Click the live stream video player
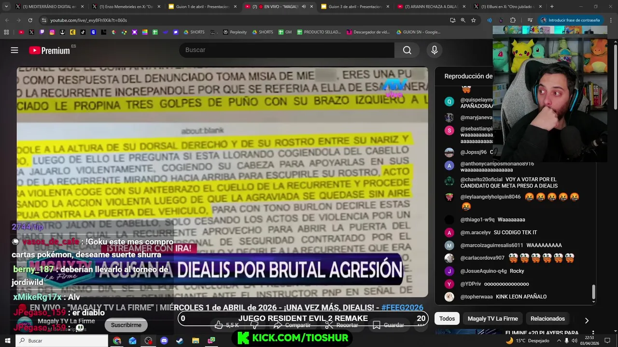The height and width of the screenshot is (347, 618). click(222, 182)
